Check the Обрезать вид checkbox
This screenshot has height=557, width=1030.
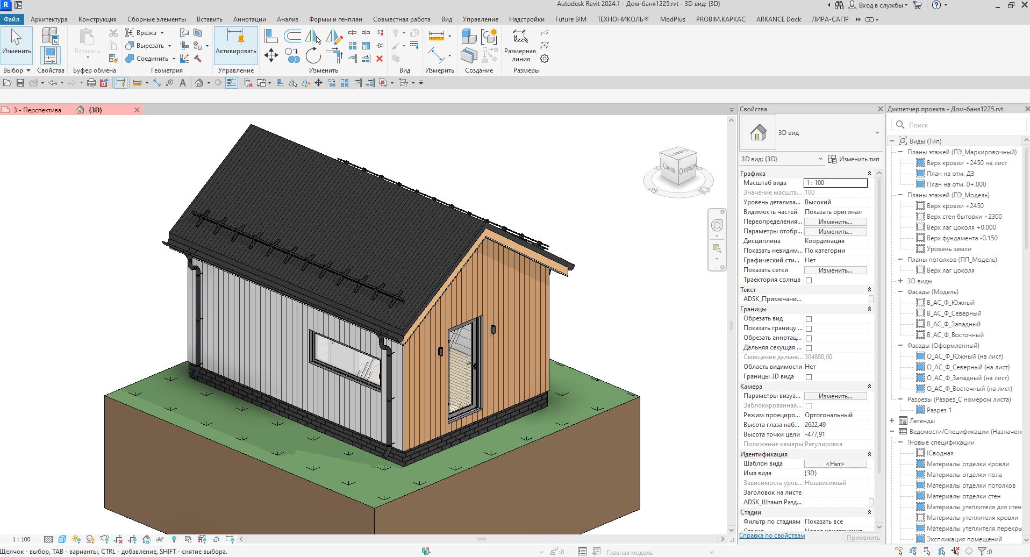point(809,319)
